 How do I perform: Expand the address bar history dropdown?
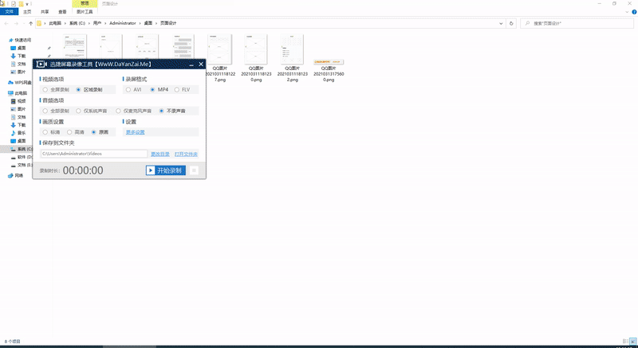tap(501, 24)
